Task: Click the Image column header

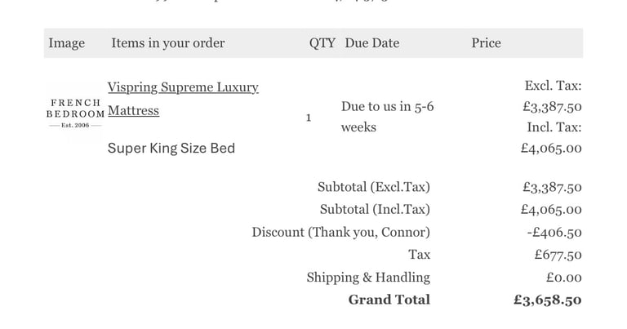Action: pyautogui.click(x=66, y=42)
